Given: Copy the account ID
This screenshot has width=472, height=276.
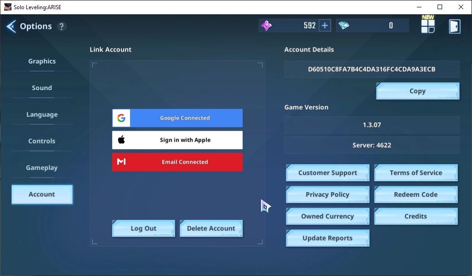Looking at the screenshot, I should pos(418,91).
